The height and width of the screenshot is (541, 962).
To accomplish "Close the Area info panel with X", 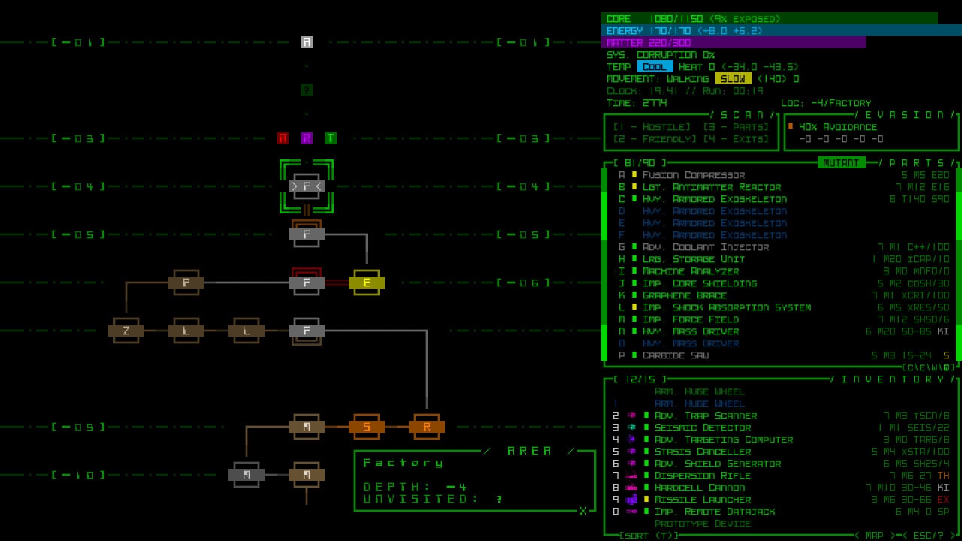I will [582, 511].
